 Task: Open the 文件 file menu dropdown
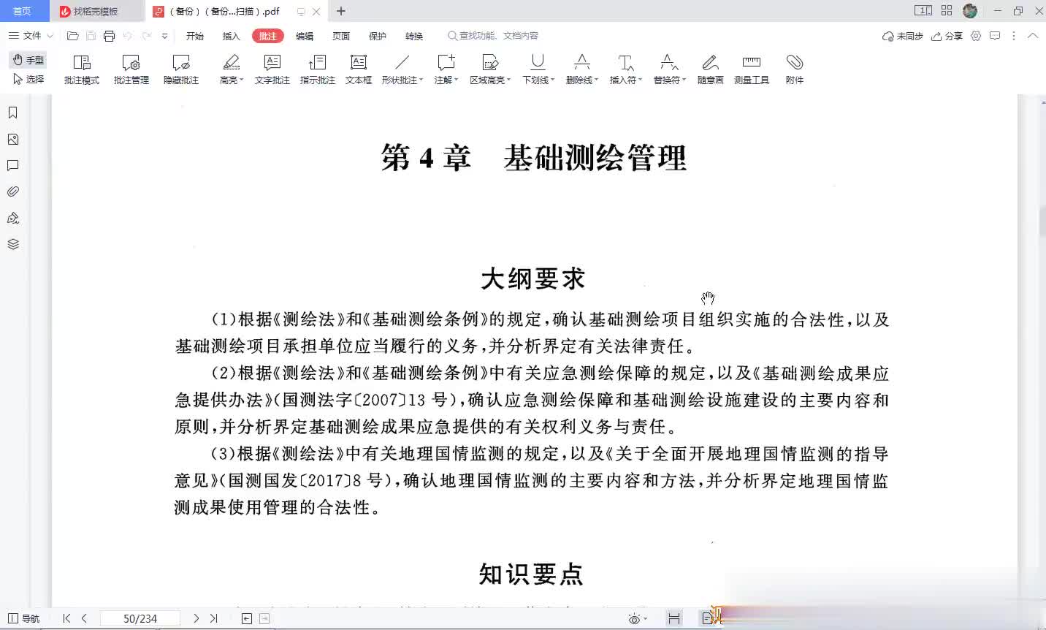click(x=31, y=36)
